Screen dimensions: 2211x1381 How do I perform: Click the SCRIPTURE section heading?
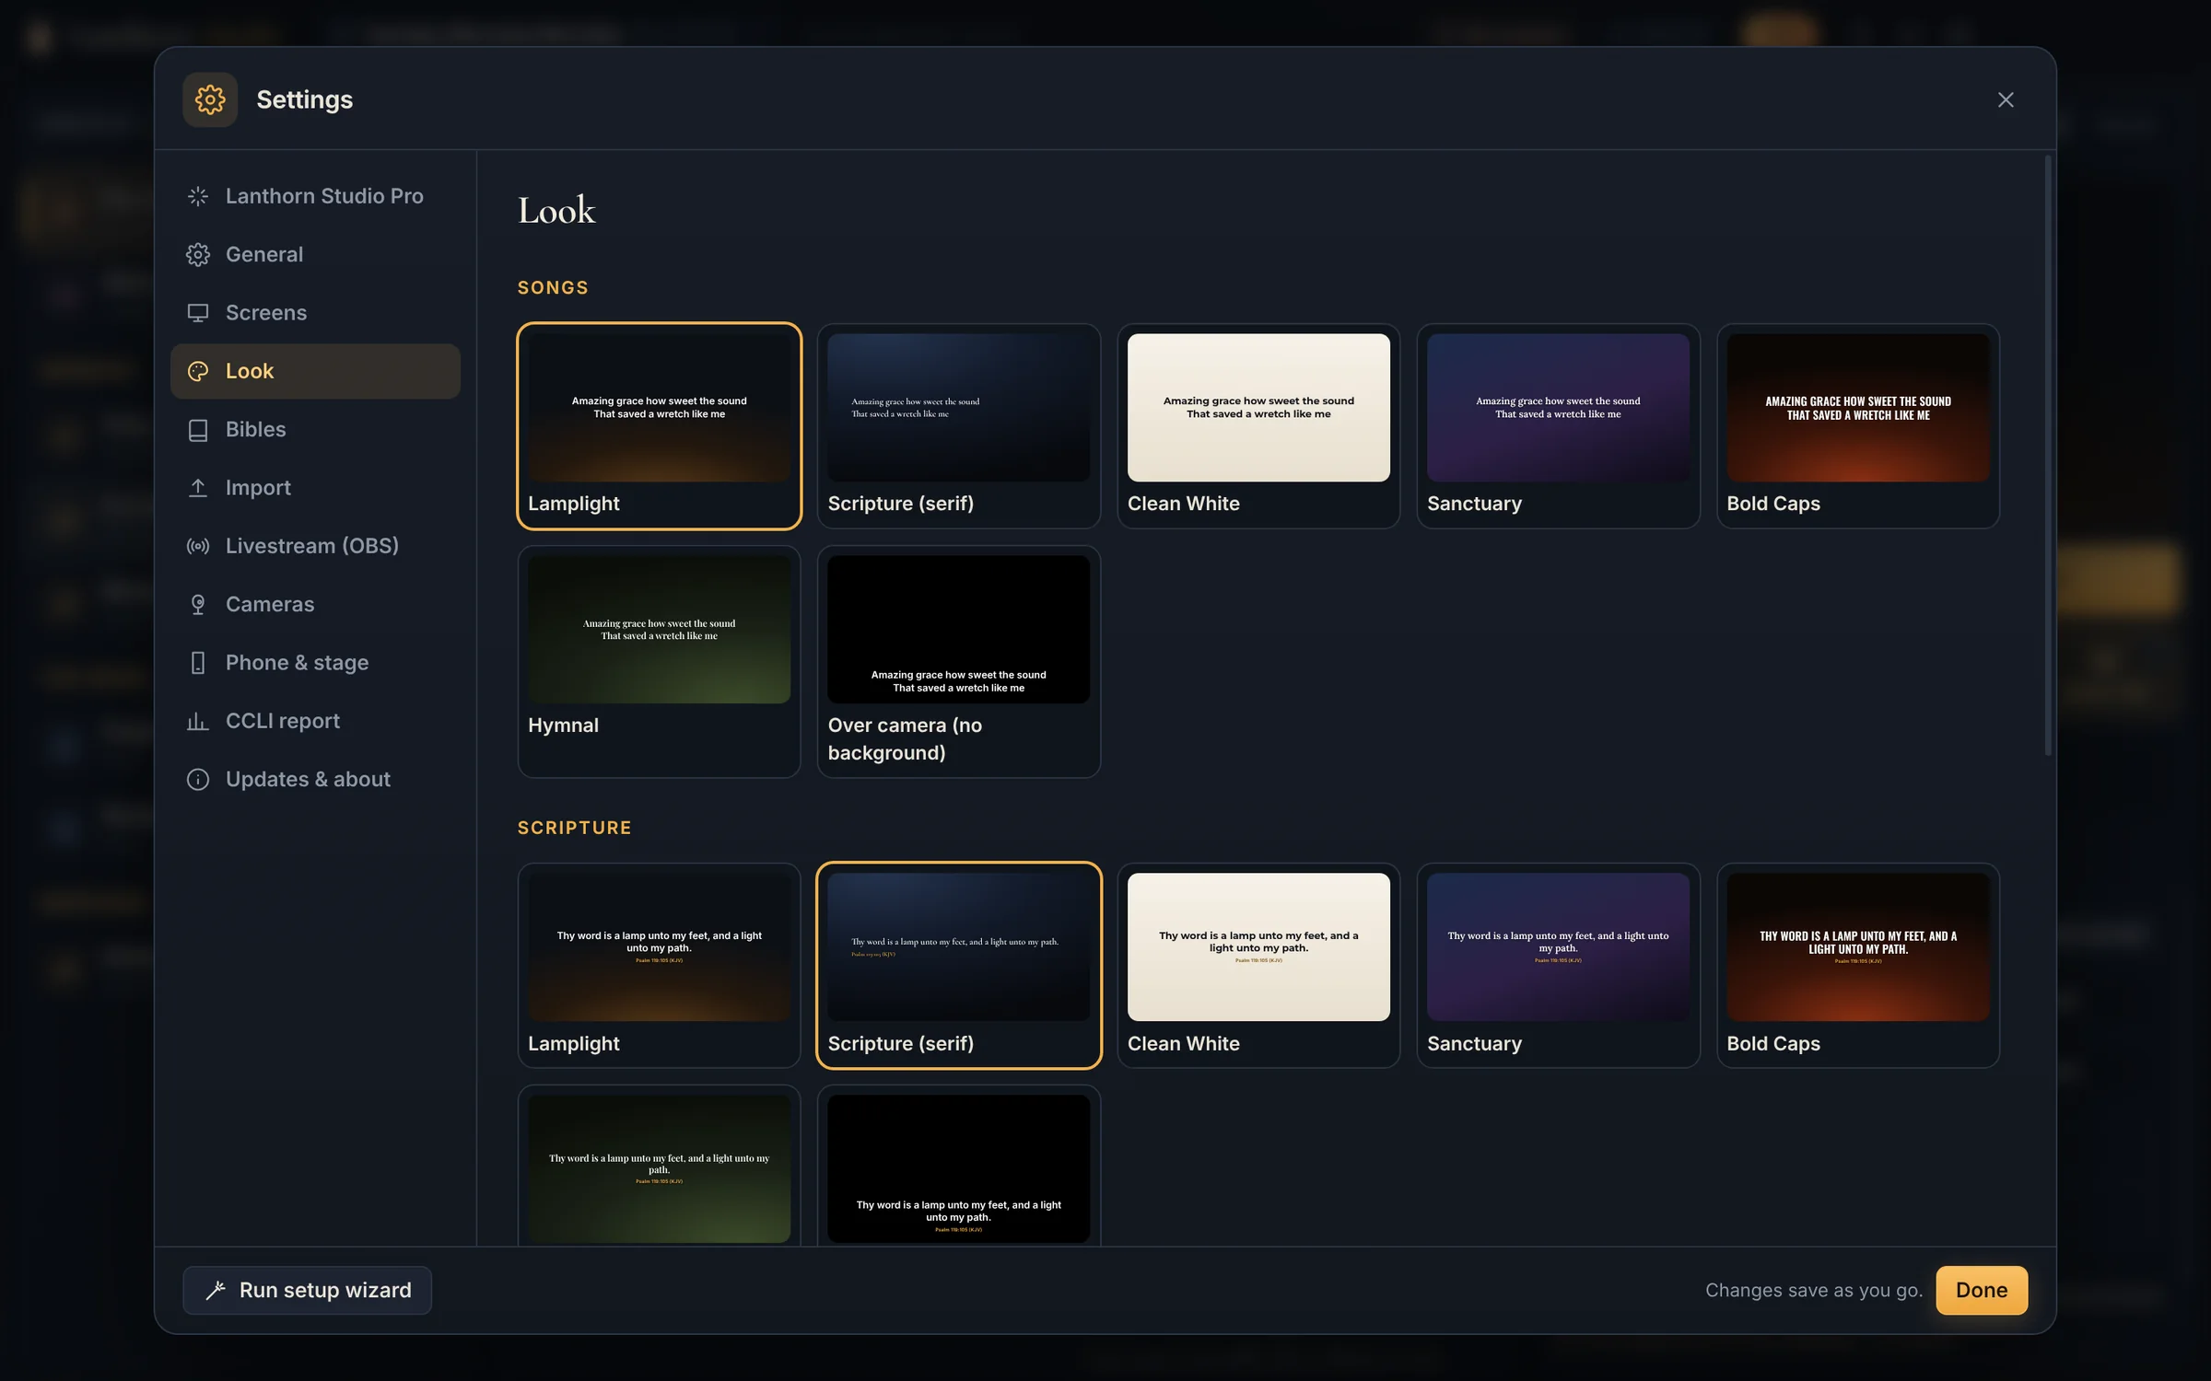tap(575, 828)
